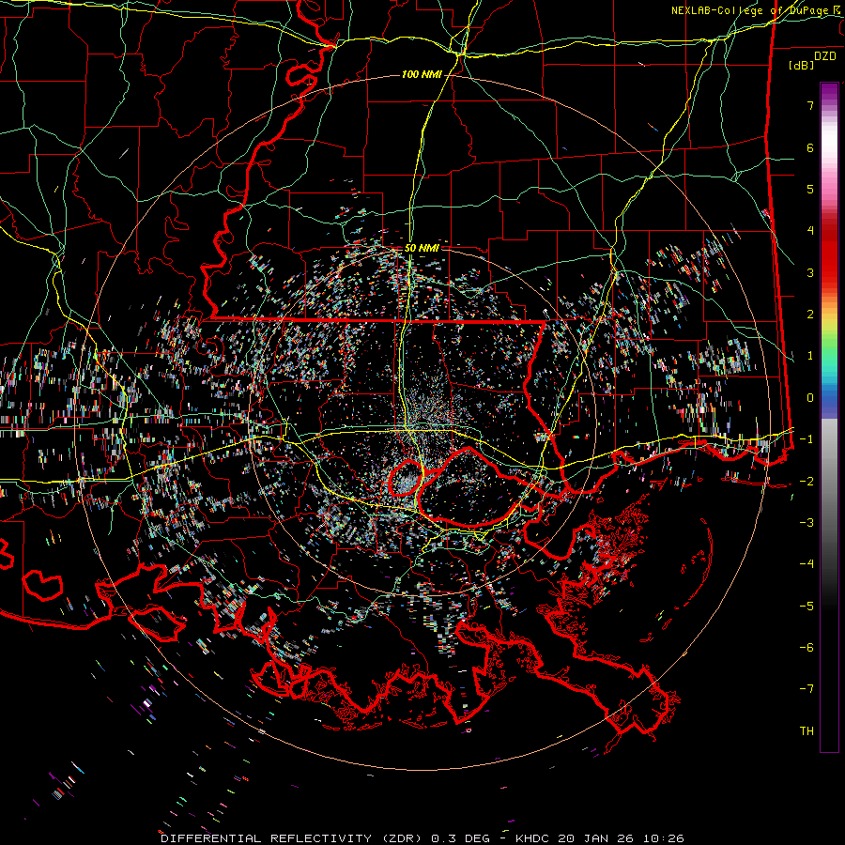The width and height of the screenshot is (845, 845).
Task: Select the "4" tick label on the legend
Action: click(810, 231)
